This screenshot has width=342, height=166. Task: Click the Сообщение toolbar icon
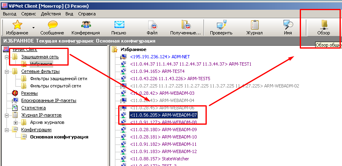click(x=52, y=25)
